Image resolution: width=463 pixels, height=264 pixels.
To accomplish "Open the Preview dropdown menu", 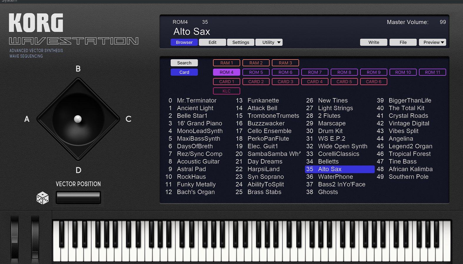I will click(x=432, y=42).
